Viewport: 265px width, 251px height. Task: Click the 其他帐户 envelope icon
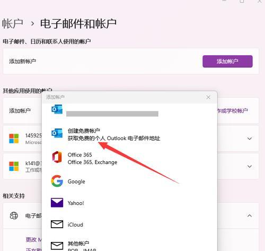pyautogui.click(x=57, y=246)
